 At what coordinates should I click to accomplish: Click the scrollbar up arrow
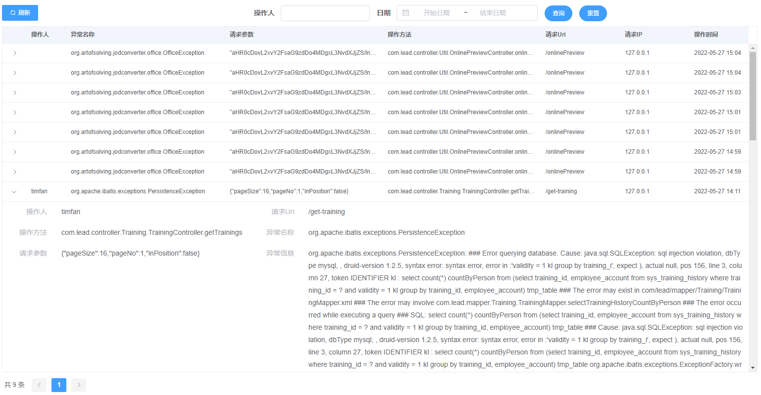(x=753, y=48)
